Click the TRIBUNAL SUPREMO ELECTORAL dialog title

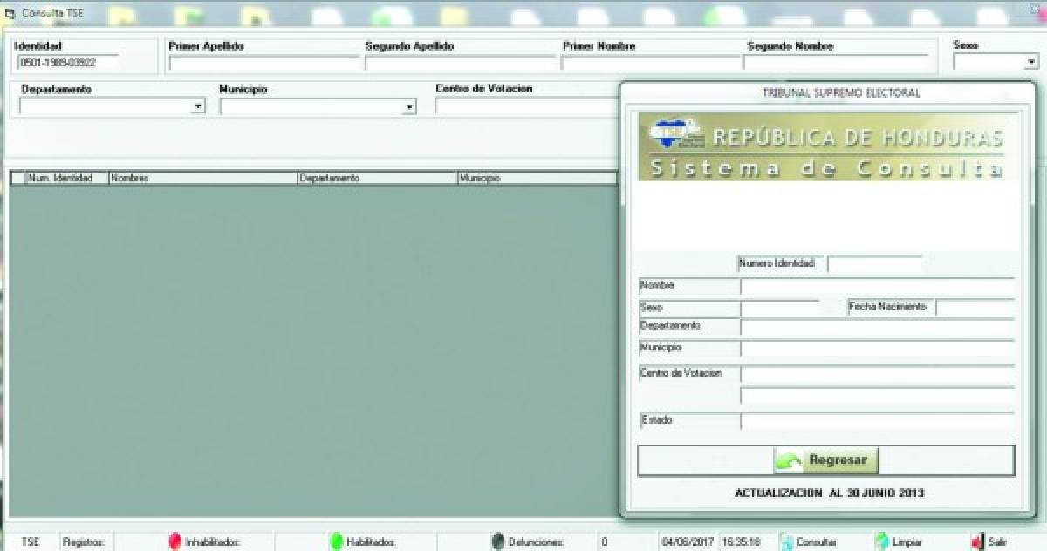tap(840, 92)
